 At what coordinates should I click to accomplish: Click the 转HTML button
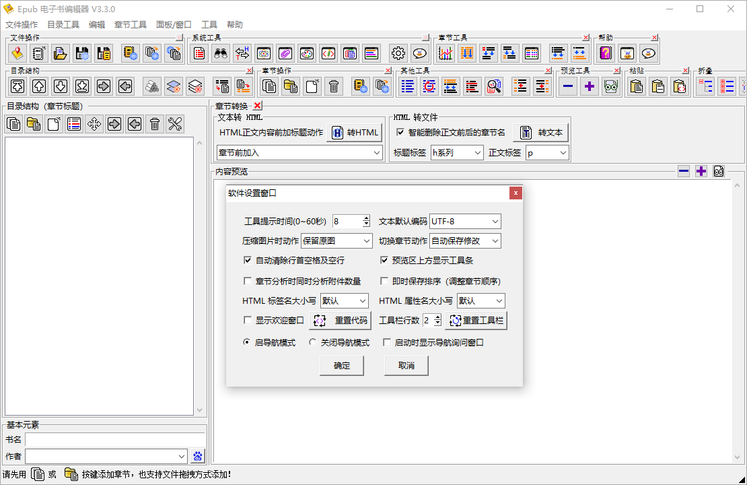[355, 133]
